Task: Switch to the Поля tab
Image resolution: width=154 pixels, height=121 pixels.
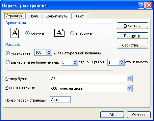Action: [x=34, y=16]
